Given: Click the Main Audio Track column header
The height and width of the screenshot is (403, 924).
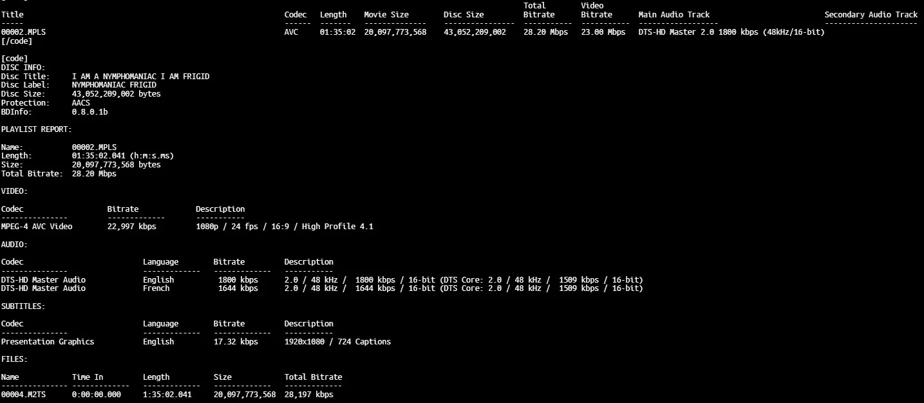Looking at the screenshot, I should [674, 15].
